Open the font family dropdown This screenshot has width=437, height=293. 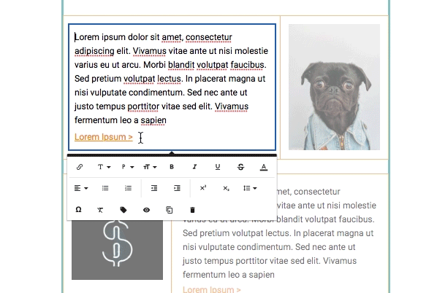tap(104, 167)
